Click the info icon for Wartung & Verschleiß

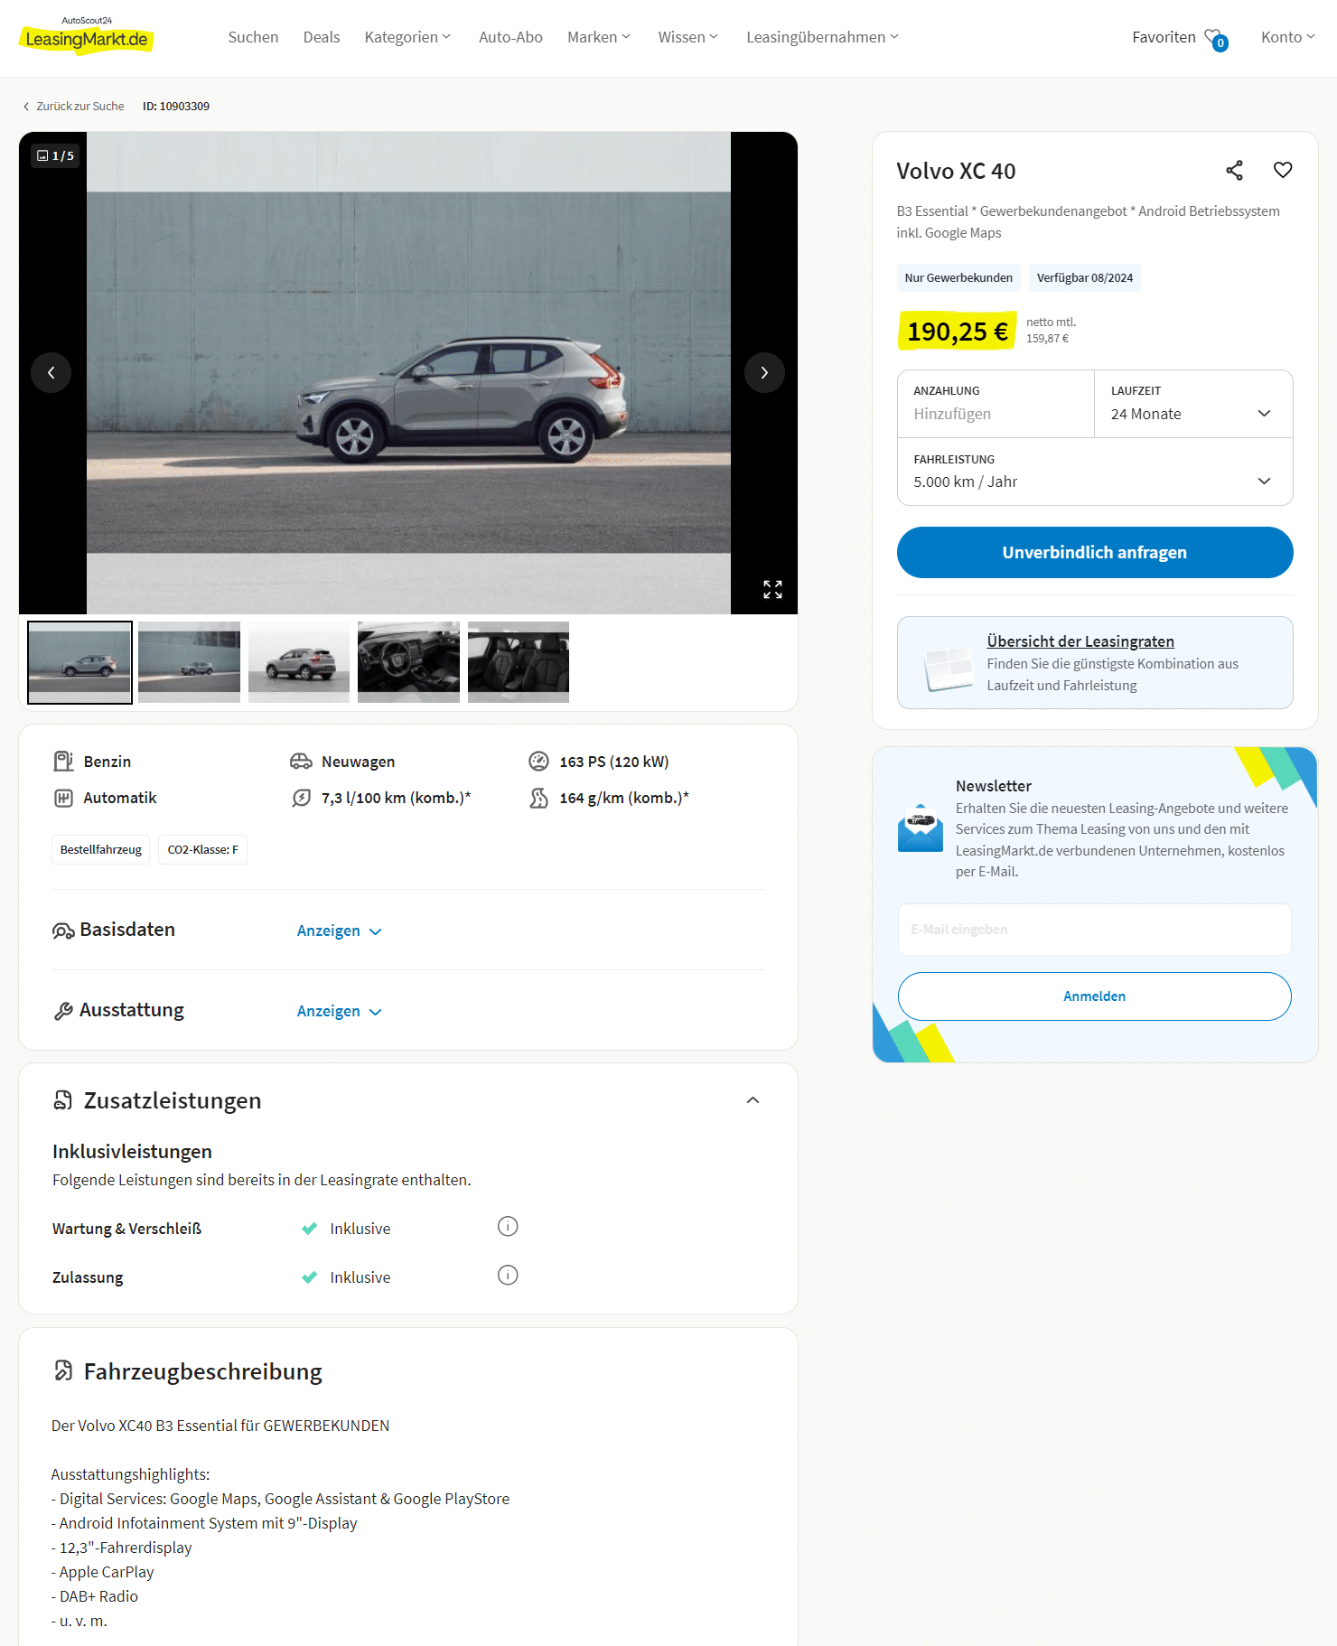pos(508,1226)
